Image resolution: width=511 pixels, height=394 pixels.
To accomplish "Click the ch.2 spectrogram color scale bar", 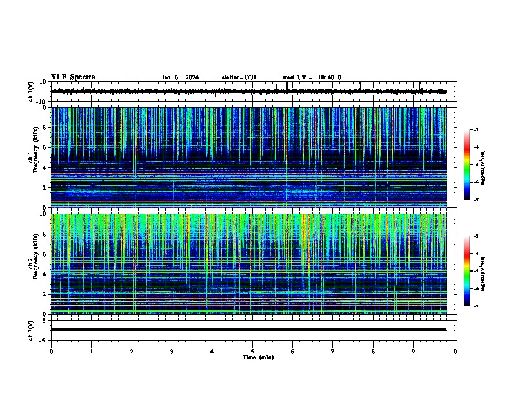I will click(x=467, y=271).
